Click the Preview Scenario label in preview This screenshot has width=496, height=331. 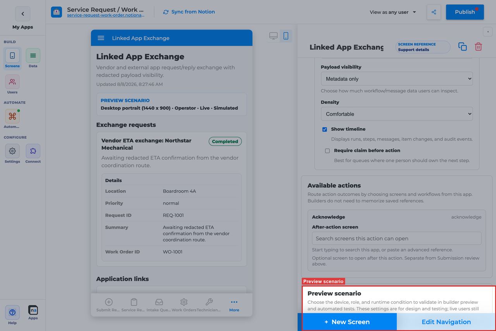click(125, 101)
